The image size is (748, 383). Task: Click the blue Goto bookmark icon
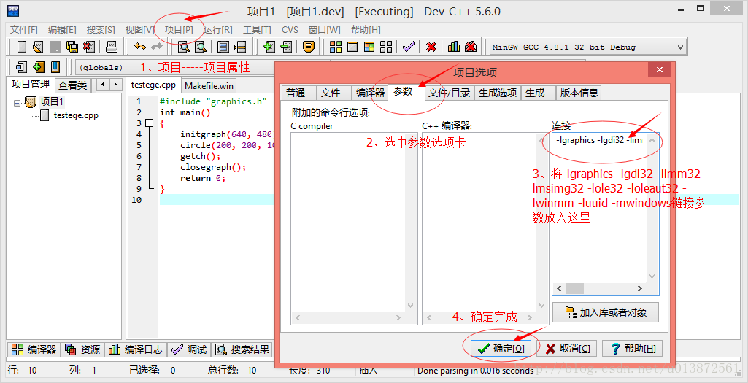click(x=55, y=67)
